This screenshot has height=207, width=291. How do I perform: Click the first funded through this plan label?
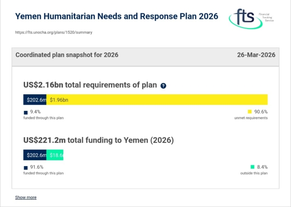tap(43, 118)
